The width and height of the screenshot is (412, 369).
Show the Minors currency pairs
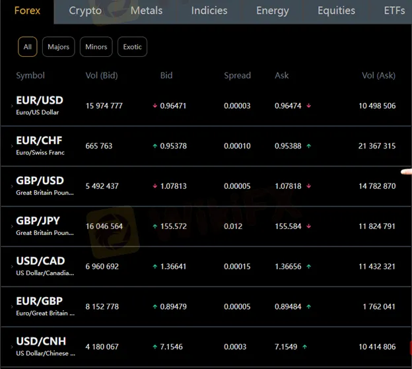[x=95, y=47]
